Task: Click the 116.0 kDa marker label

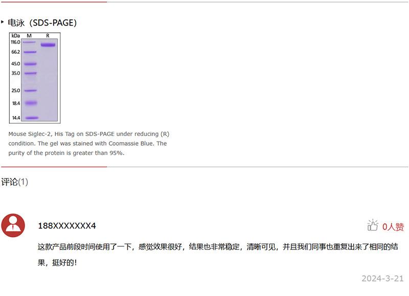Action: [15, 42]
